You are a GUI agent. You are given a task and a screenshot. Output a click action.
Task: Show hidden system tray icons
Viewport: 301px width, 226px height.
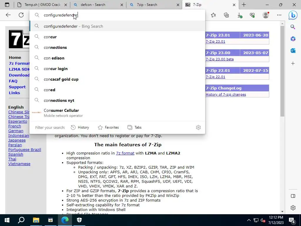tap(249, 220)
